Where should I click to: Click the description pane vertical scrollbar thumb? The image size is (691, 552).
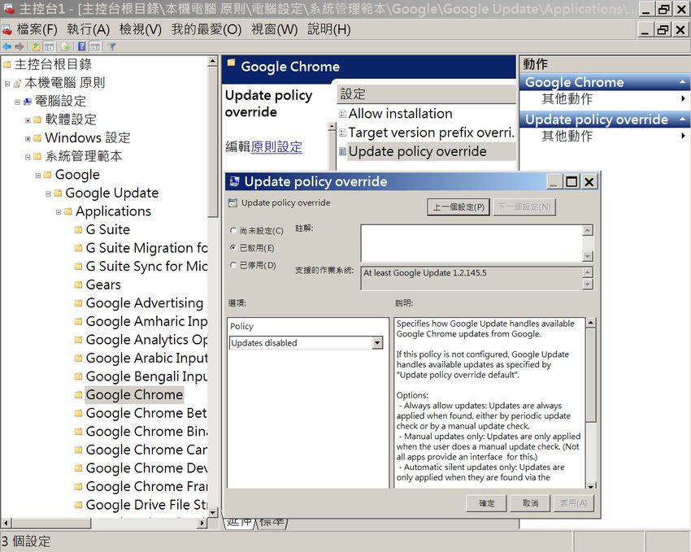[x=590, y=375]
